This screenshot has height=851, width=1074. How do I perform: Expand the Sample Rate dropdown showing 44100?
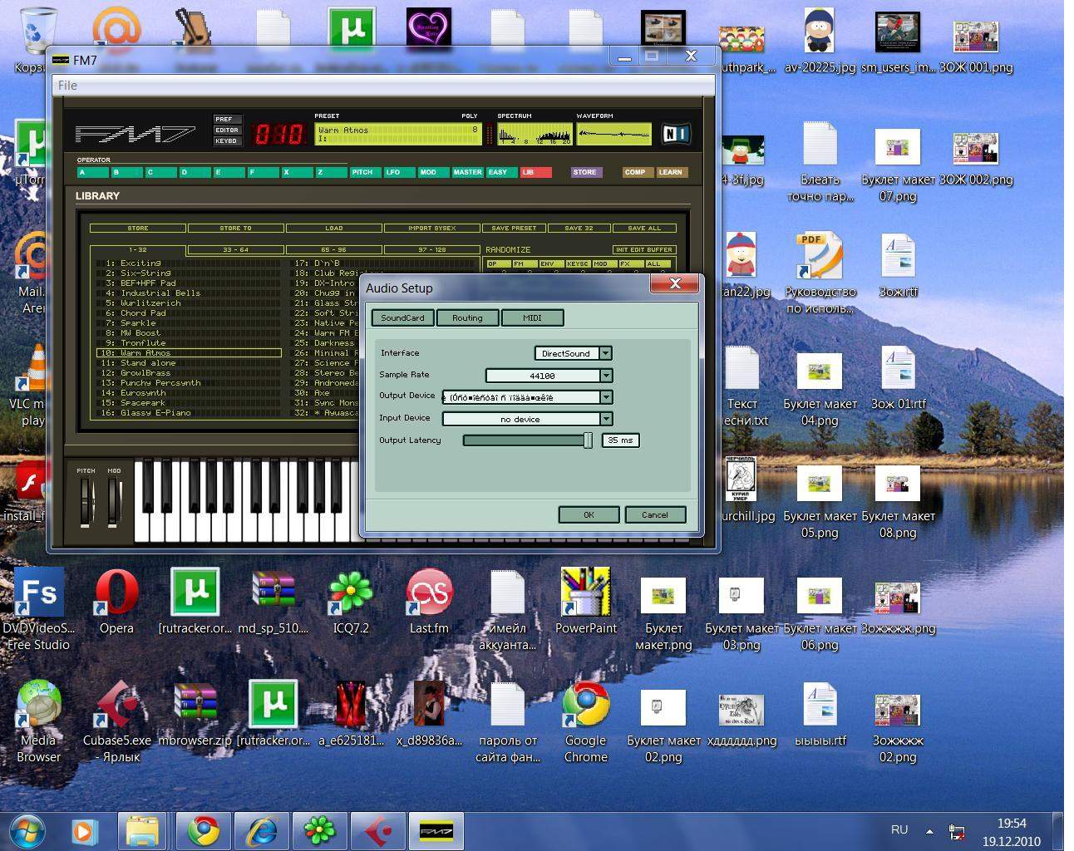tap(549, 376)
